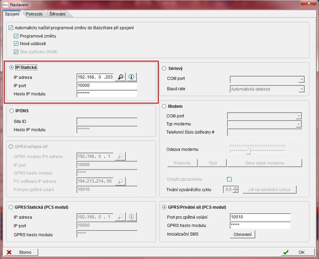Click search icon in GPRS/Statická IP adresa row

[120, 217]
